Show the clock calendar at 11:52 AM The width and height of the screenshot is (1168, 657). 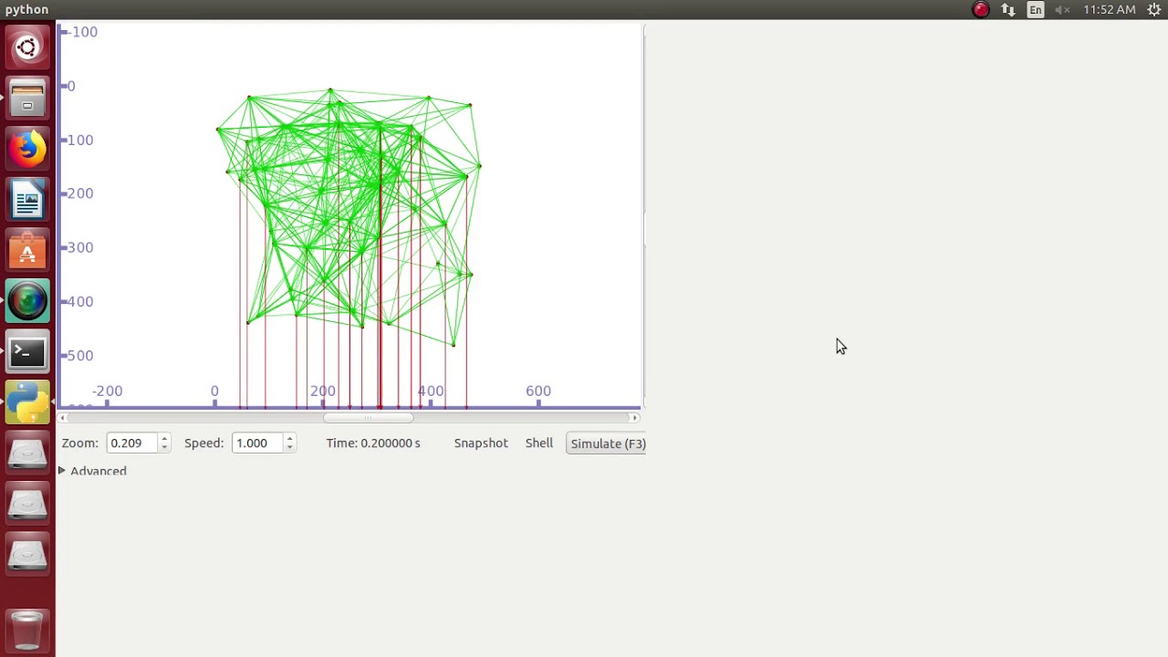(x=1110, y=10)
